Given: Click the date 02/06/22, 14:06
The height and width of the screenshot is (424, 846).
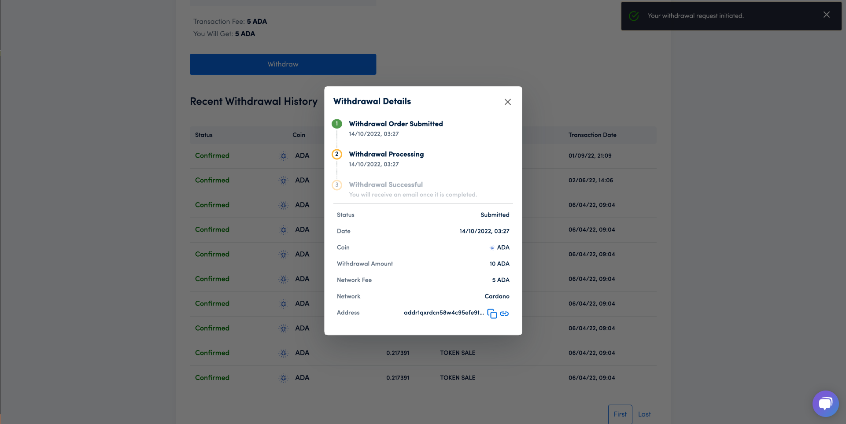Looking at the screenshot, I should [x=591, y=180].
